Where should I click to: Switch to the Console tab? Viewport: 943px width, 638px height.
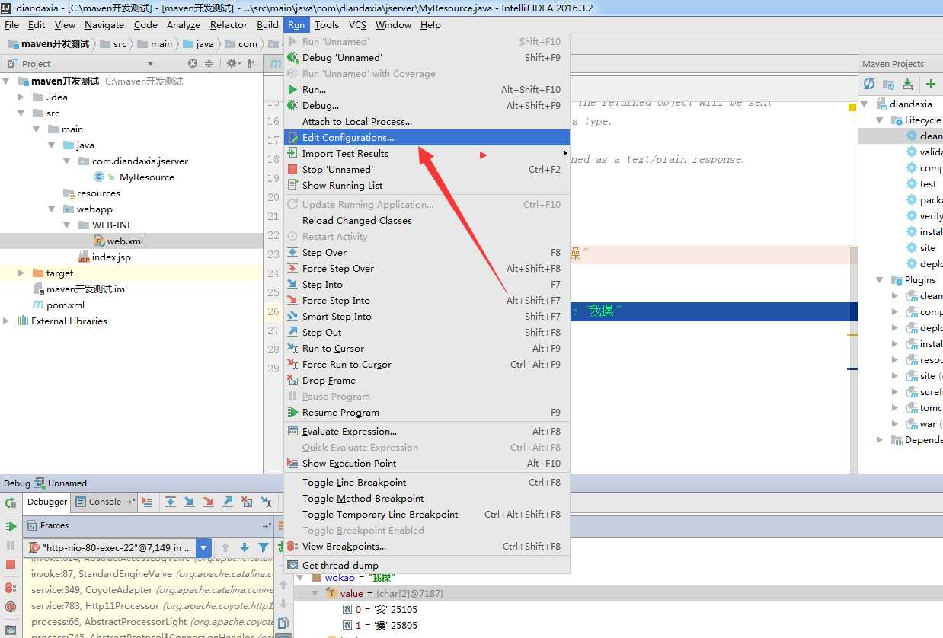(x=104, y=502)
